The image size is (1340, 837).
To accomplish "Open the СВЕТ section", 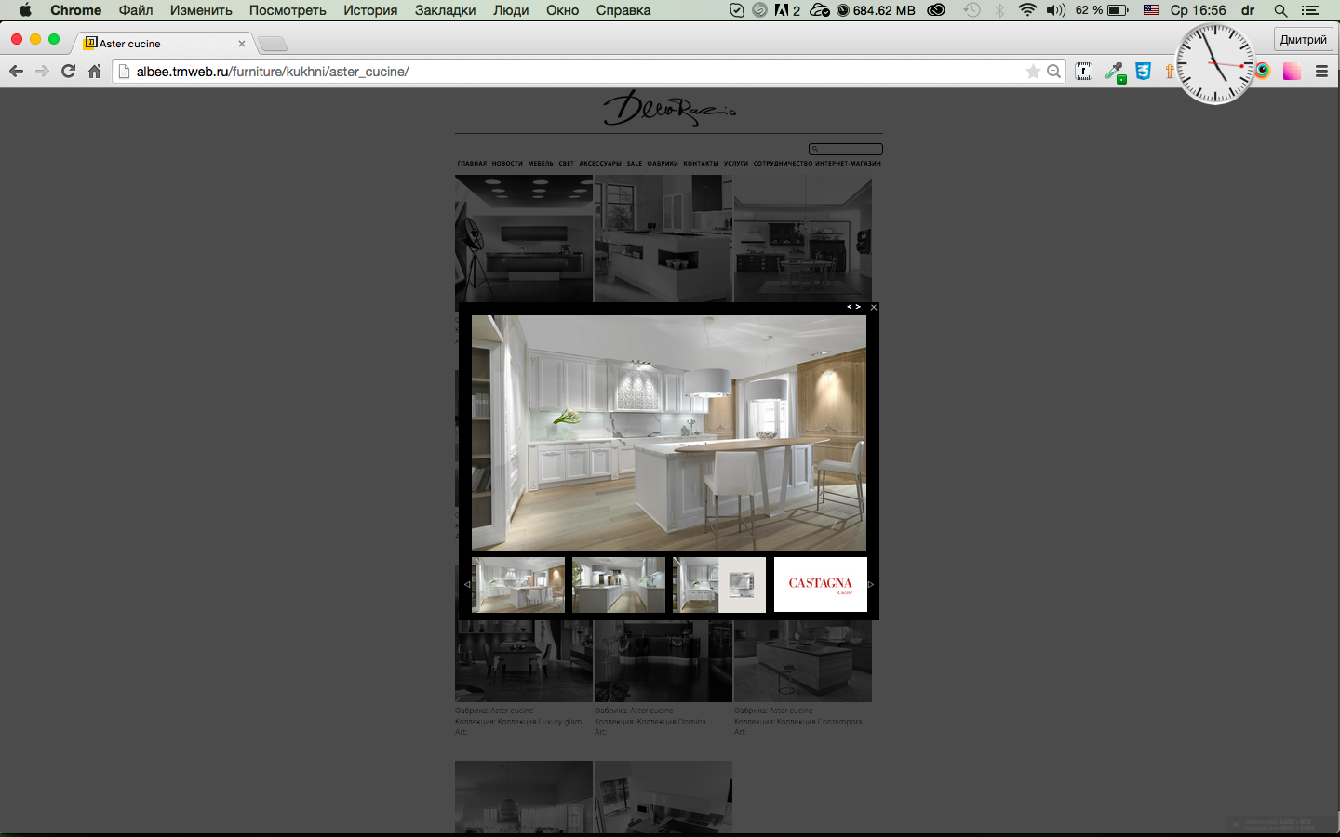I will tap(567, 164).
